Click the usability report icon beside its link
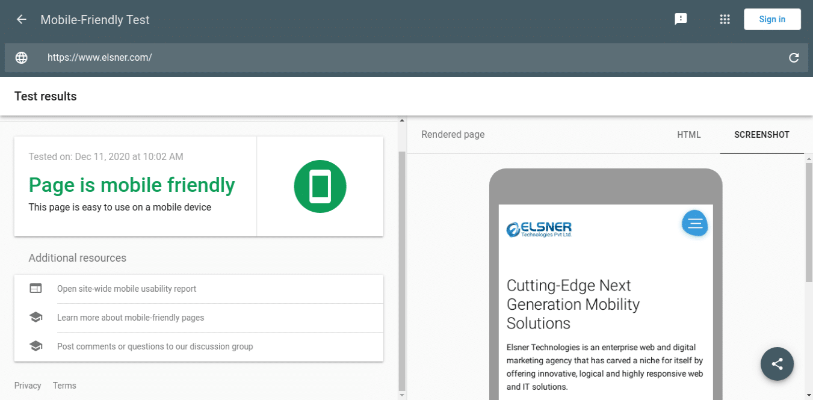Image resolution: width=813 pixels, height=400 pixels. [36, 288]
